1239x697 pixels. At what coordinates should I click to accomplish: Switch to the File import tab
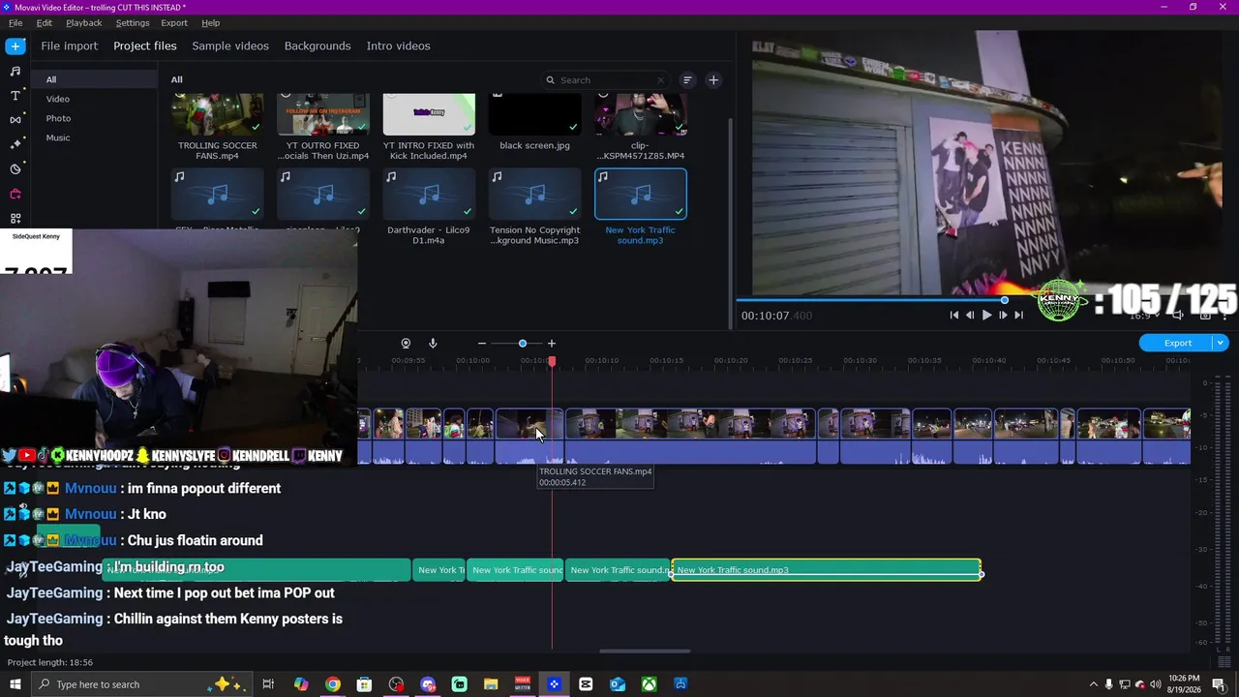tap(70, 45)
